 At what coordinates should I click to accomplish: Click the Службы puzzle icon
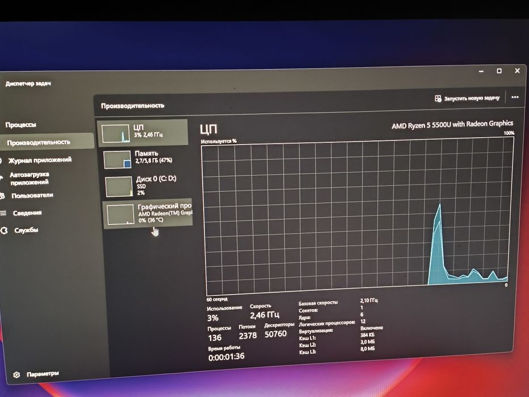[4, 230]
